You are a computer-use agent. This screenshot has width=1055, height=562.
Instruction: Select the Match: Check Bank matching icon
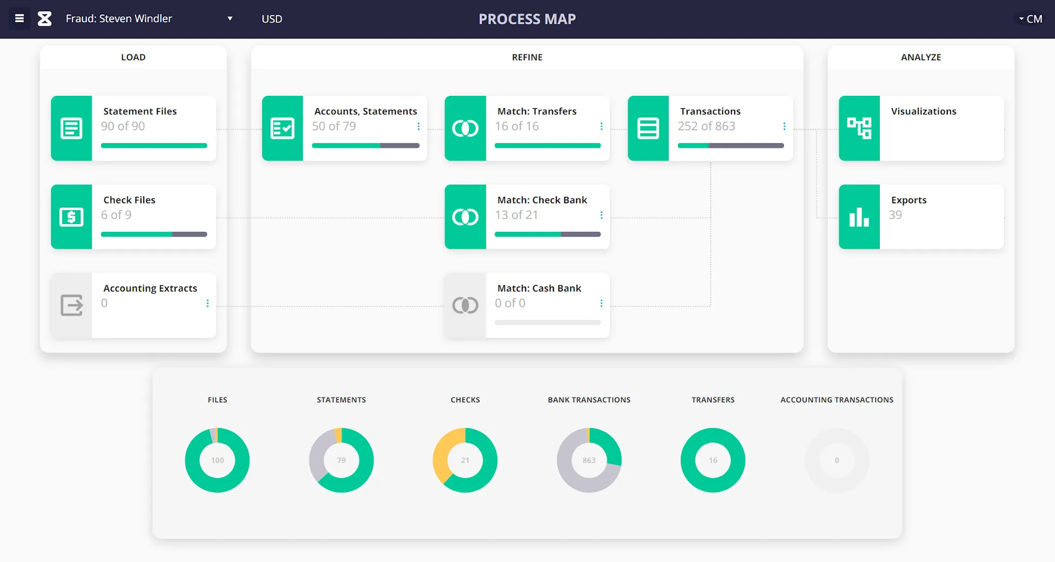[465, 217]
